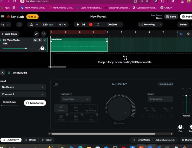Image resolution: width=192 pixels, height=148 pixels.
Task: Mute the Voice/Audio track
Action: (35, 40)
